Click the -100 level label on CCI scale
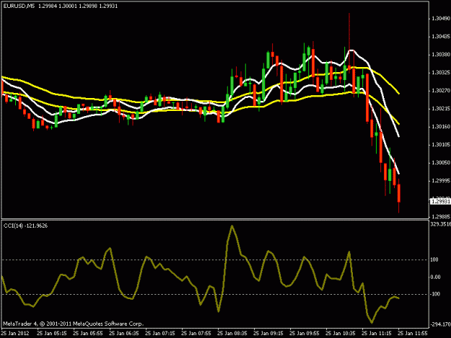This screenshot has height=338, width=451. [x=435, y=294]
